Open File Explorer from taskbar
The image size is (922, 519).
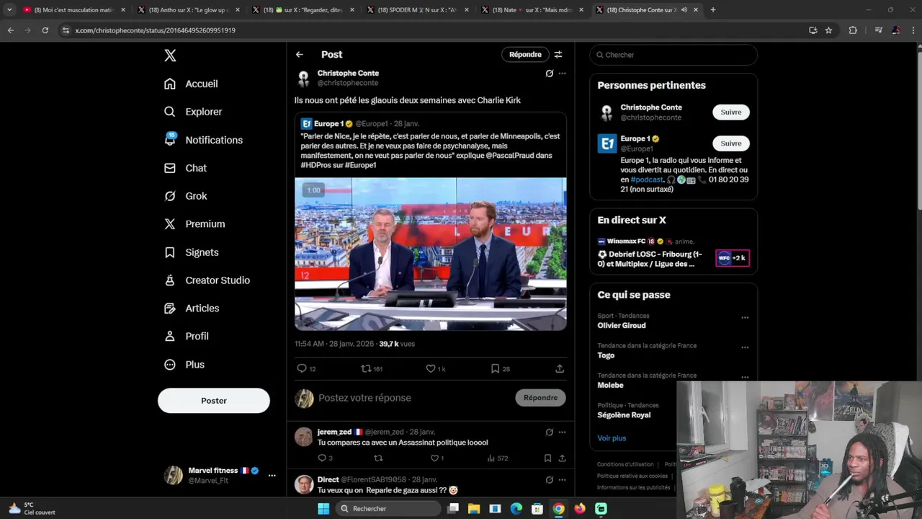474,509
